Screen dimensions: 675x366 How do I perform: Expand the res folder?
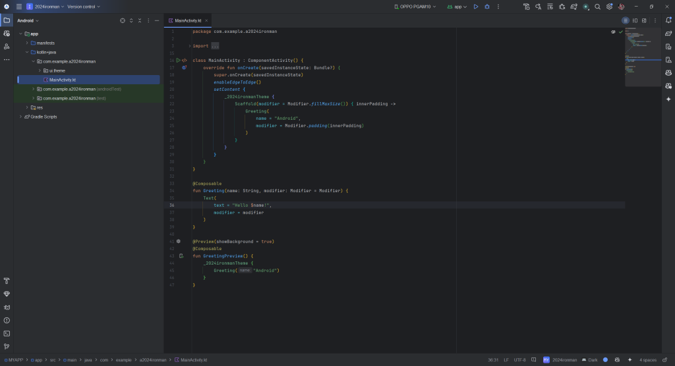26,107
